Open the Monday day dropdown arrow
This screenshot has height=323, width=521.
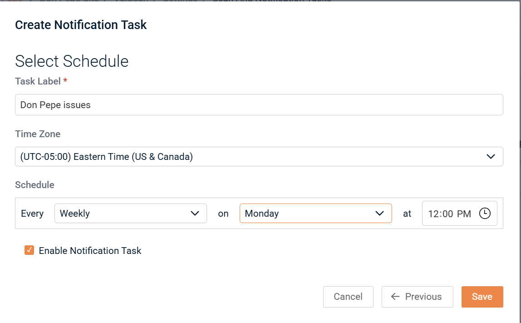380,214
